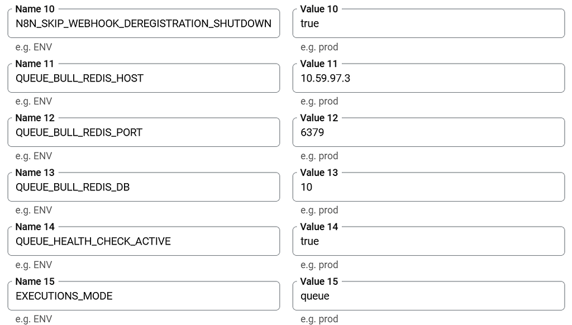The image size is (572, 325).
Task: Click the Value 10 label on the right column
Action: pos(318,9)
